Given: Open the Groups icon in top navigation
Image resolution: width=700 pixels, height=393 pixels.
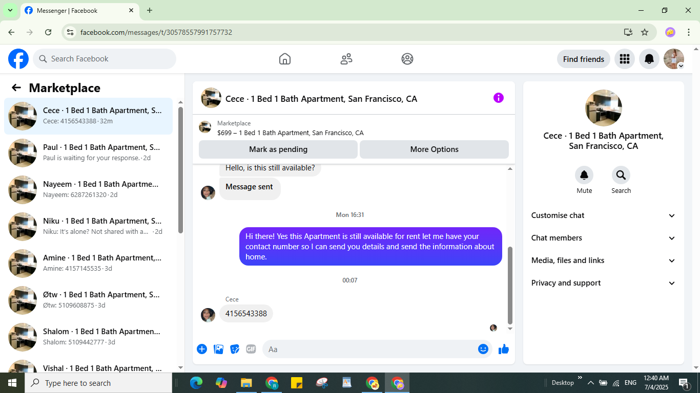Looking at the screenshot, I should 407,59.
